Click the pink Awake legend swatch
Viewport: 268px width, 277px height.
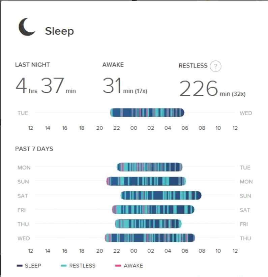[x=118, y=266]
